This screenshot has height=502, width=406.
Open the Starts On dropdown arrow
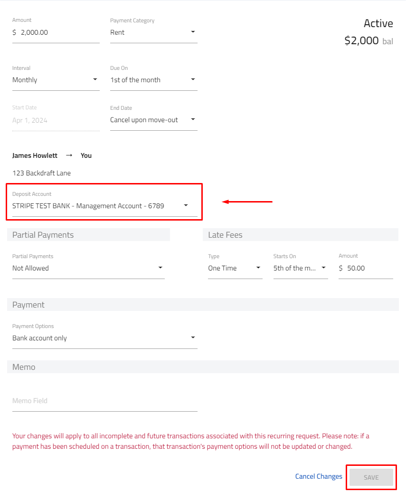click(323, 268)
